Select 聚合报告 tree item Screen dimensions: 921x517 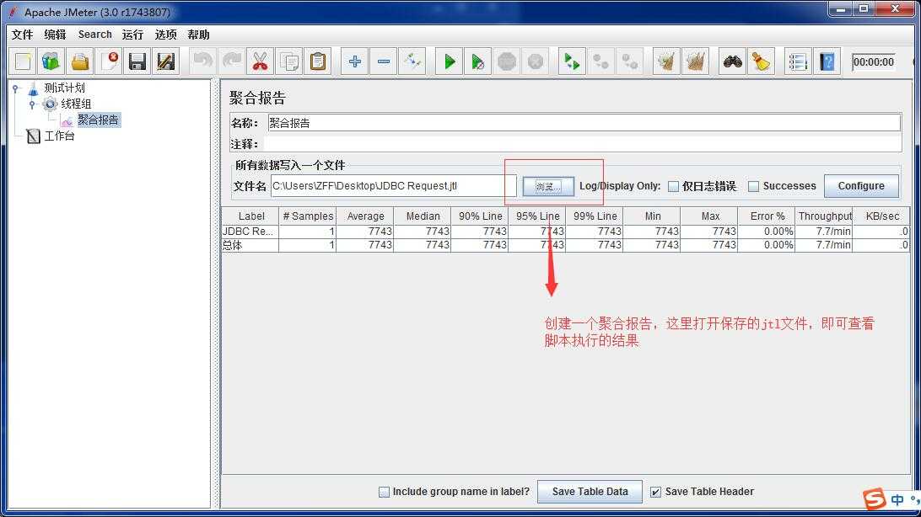coord(98,120)
